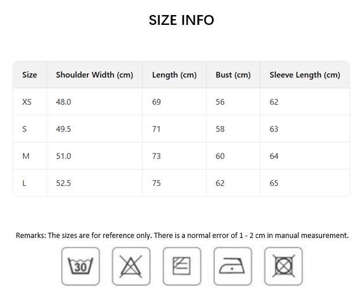Click the Sleeve Length (cm) column header

coord(305,75)
